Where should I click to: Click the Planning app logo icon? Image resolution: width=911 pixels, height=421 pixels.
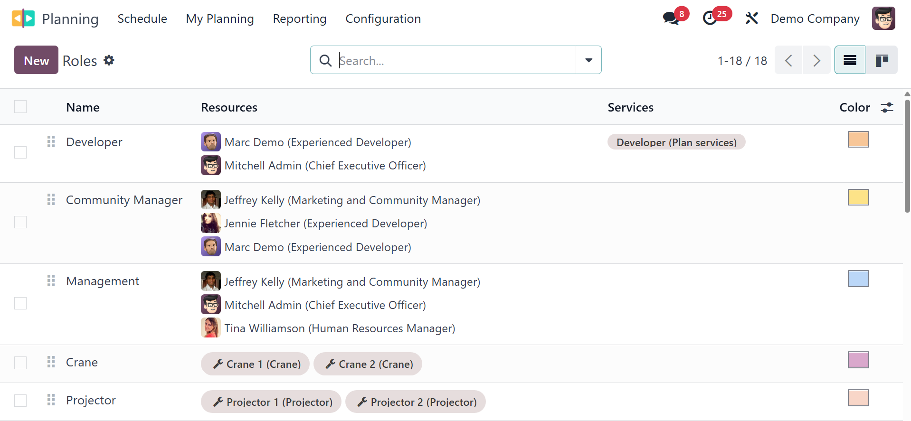point(23,19)
